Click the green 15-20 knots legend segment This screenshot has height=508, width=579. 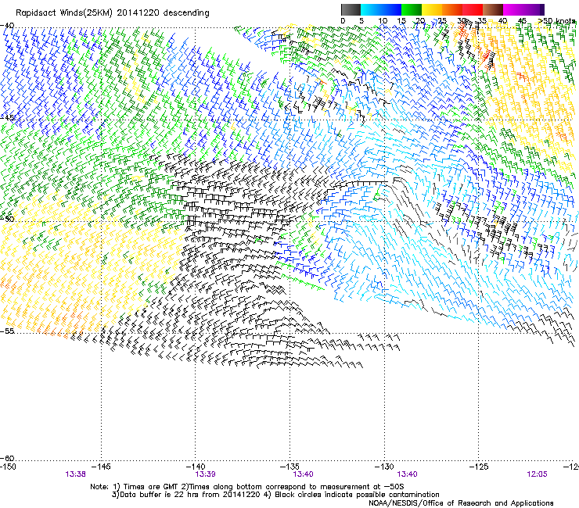click(x=412, y=9)
